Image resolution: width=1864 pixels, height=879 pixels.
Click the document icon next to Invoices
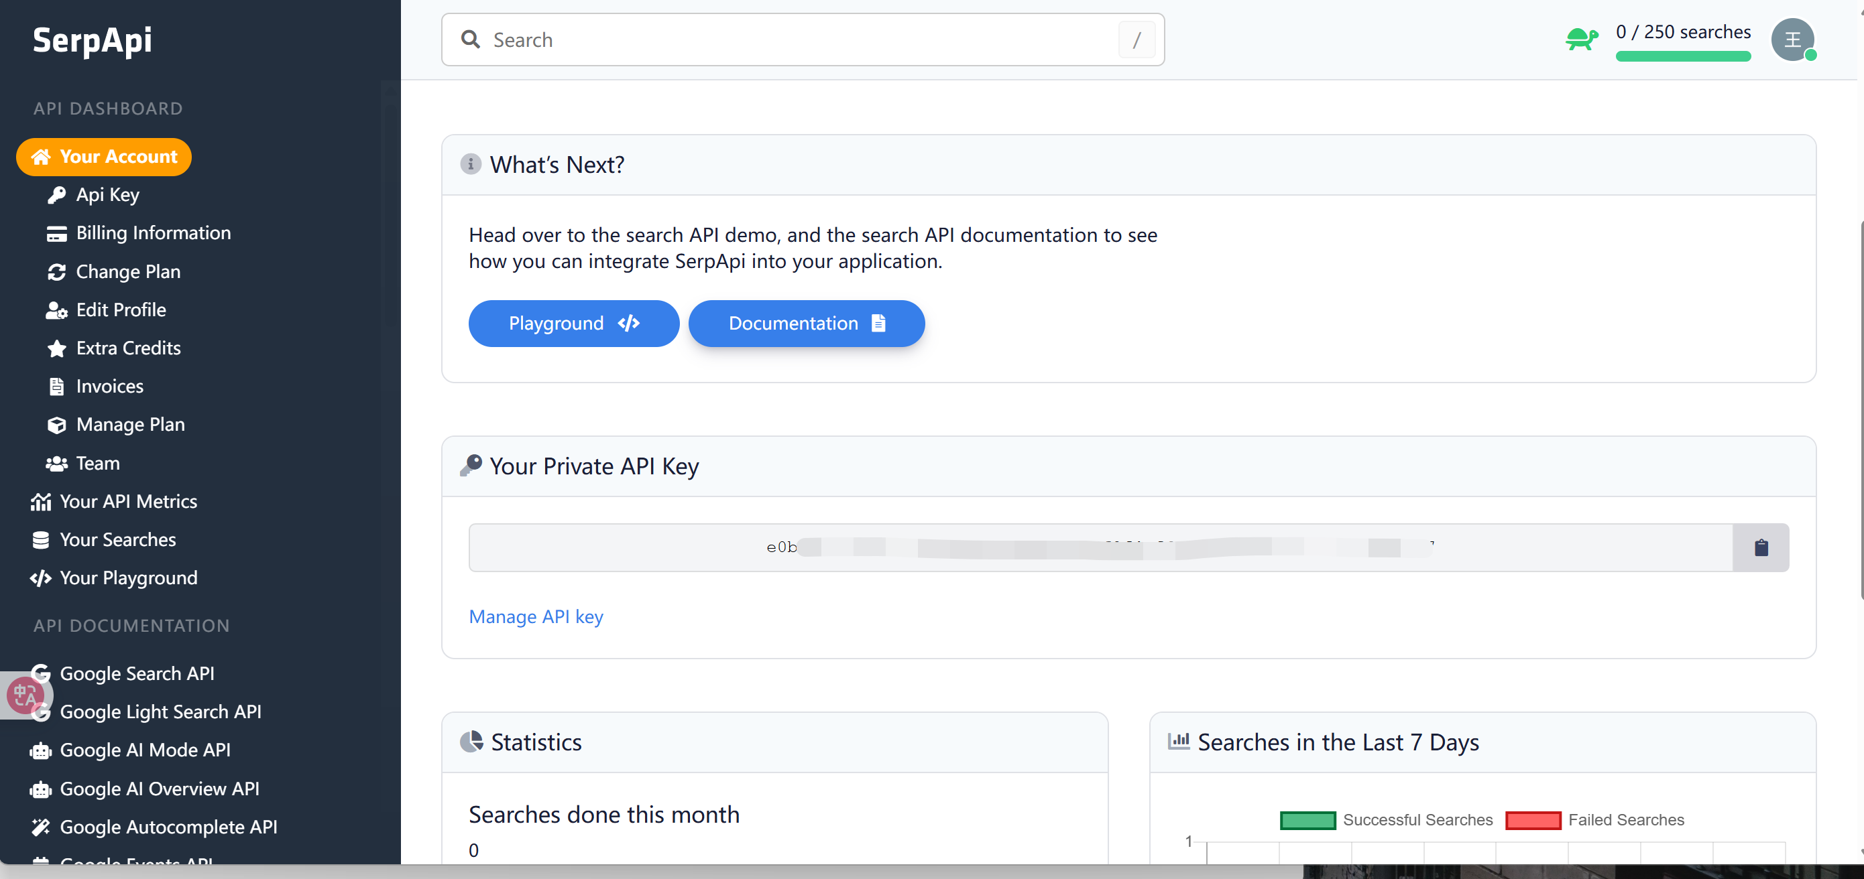click(x=56, y=386)
